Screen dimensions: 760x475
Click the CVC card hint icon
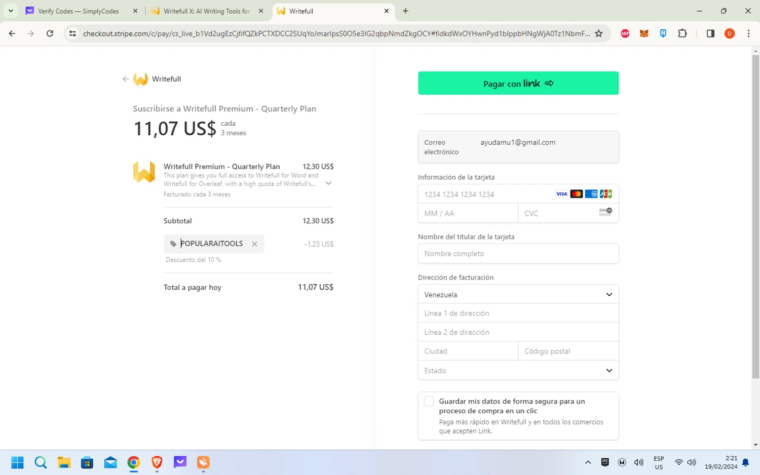click(605, 212)
